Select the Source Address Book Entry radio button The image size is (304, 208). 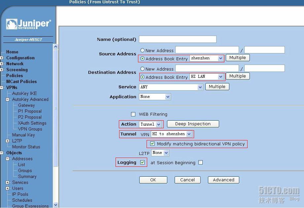(142, 58)
